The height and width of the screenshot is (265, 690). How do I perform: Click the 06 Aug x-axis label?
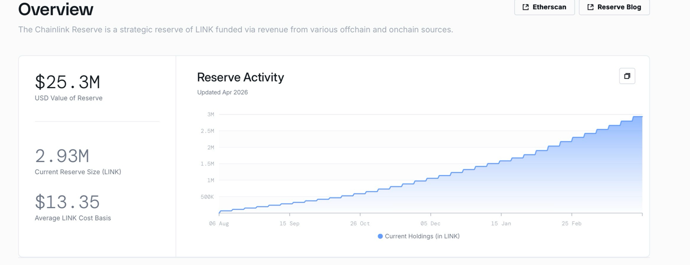point(219,223)
